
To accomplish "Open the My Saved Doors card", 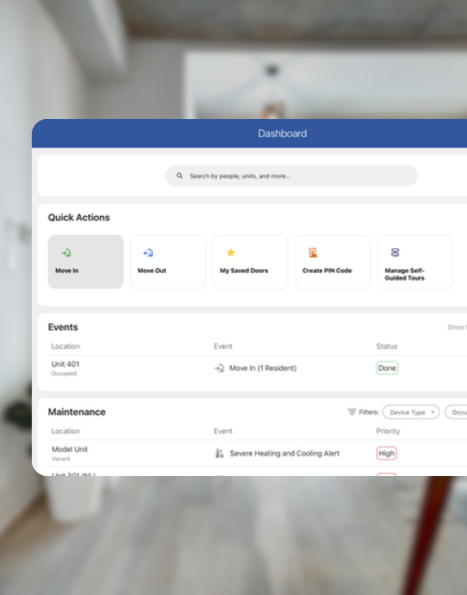I will tap(250, 262).
